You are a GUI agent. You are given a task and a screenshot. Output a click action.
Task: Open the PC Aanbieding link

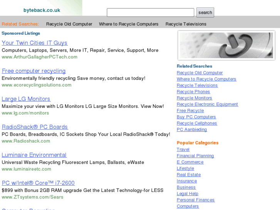pos(192,129)
